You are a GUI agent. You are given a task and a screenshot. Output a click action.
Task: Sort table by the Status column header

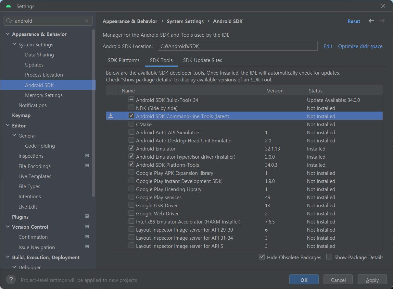344,90
